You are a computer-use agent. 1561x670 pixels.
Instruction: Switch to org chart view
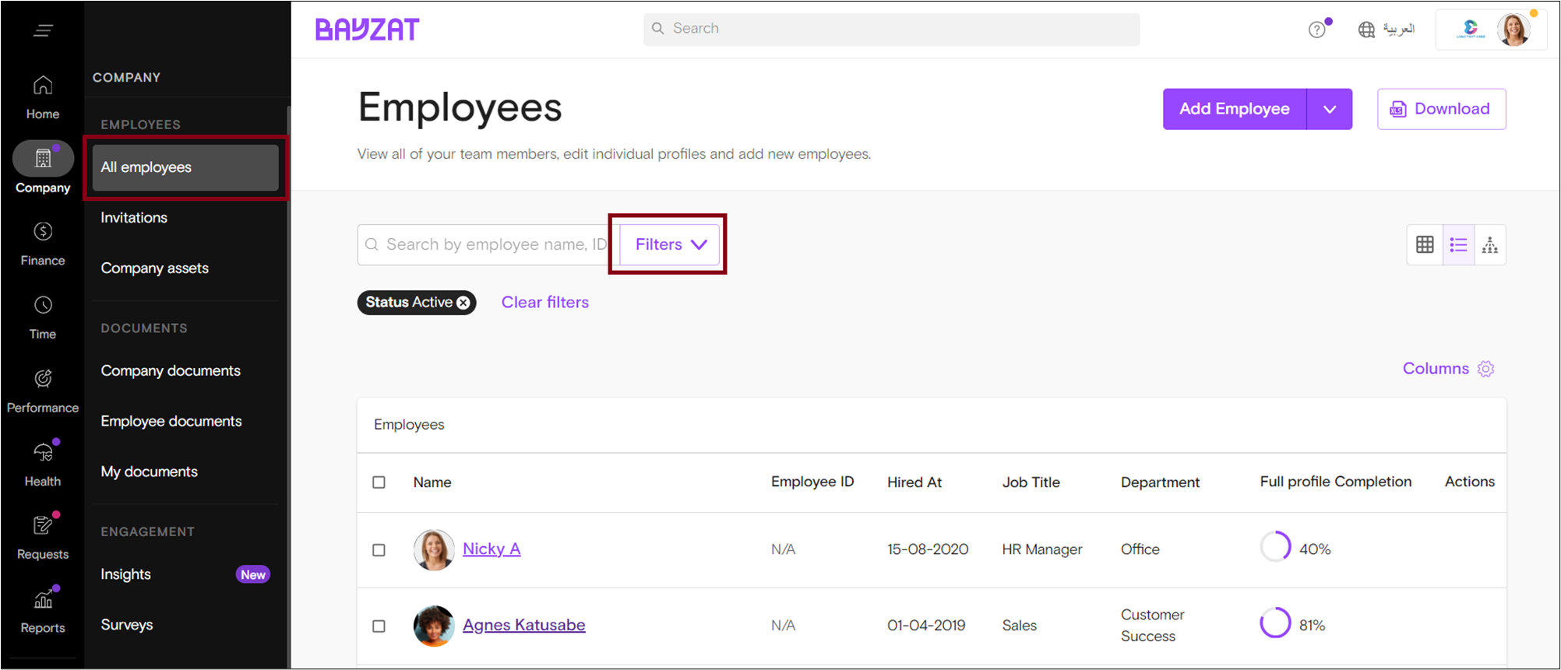coord(1489,244)
